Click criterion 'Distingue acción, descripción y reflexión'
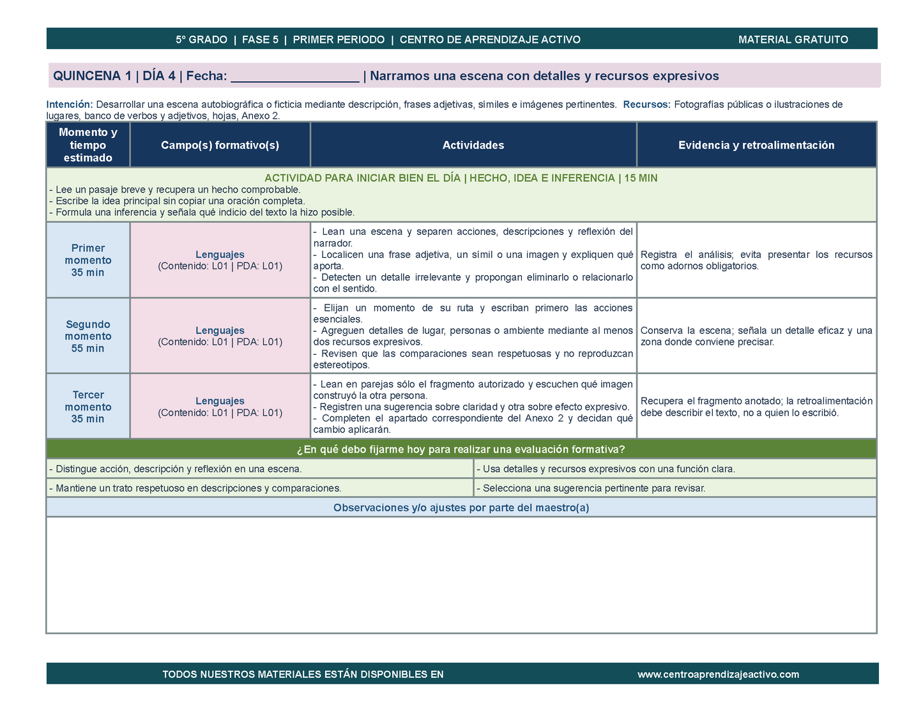Viewport: 923px width, 713px height. [176, 469]
